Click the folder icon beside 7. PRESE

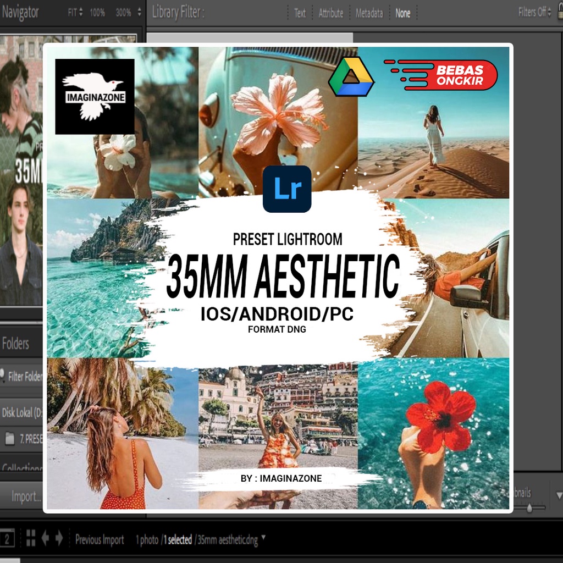[10, 438]
